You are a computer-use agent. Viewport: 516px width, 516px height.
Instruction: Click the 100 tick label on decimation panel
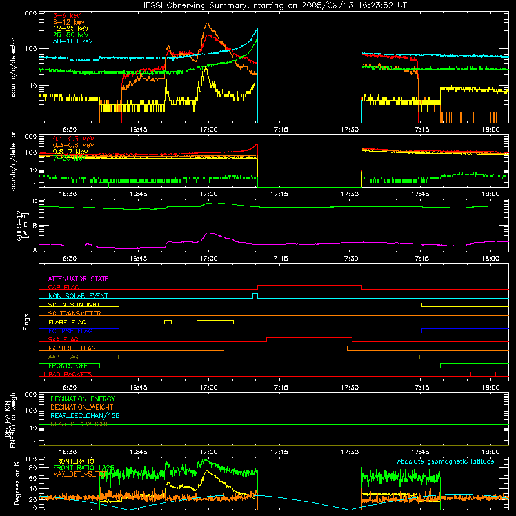coord(31,410)
